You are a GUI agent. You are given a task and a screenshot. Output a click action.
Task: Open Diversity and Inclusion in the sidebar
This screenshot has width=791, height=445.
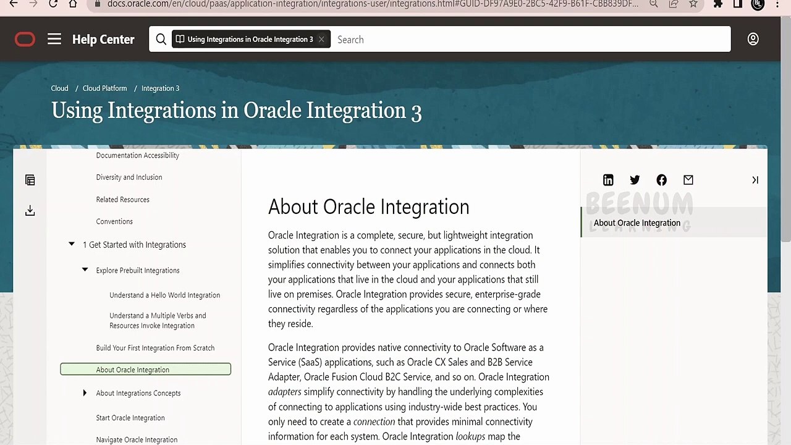point(129,177)
